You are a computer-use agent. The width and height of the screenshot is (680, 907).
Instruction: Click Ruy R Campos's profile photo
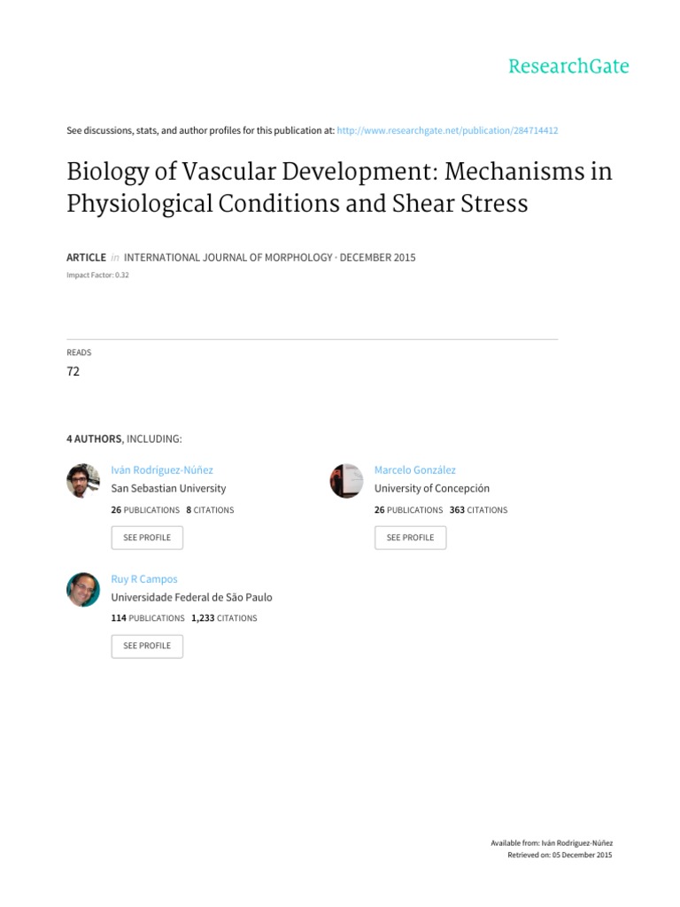(x=83, y=590)
